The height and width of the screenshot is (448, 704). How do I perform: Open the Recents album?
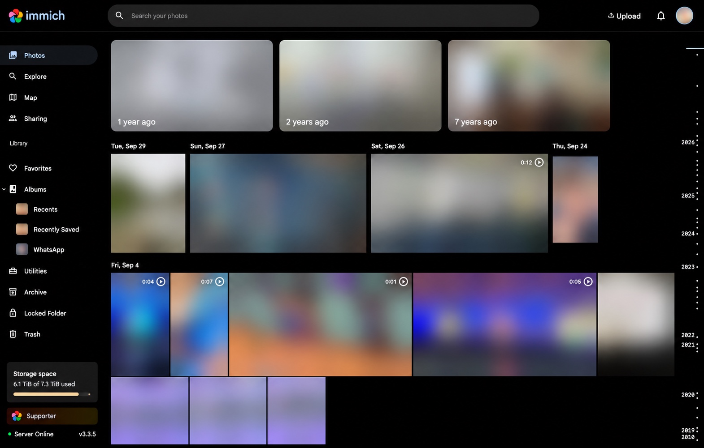(45, 209)
